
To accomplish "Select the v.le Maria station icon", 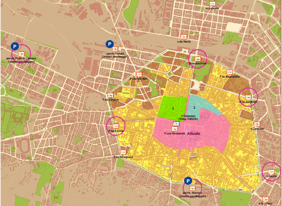I will [184, 37].
